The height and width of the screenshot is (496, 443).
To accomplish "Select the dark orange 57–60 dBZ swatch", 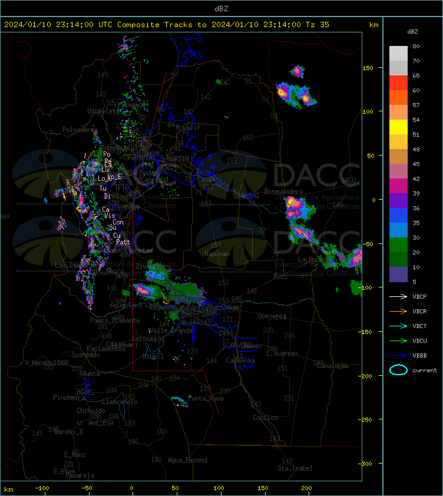I will point(398,97).
